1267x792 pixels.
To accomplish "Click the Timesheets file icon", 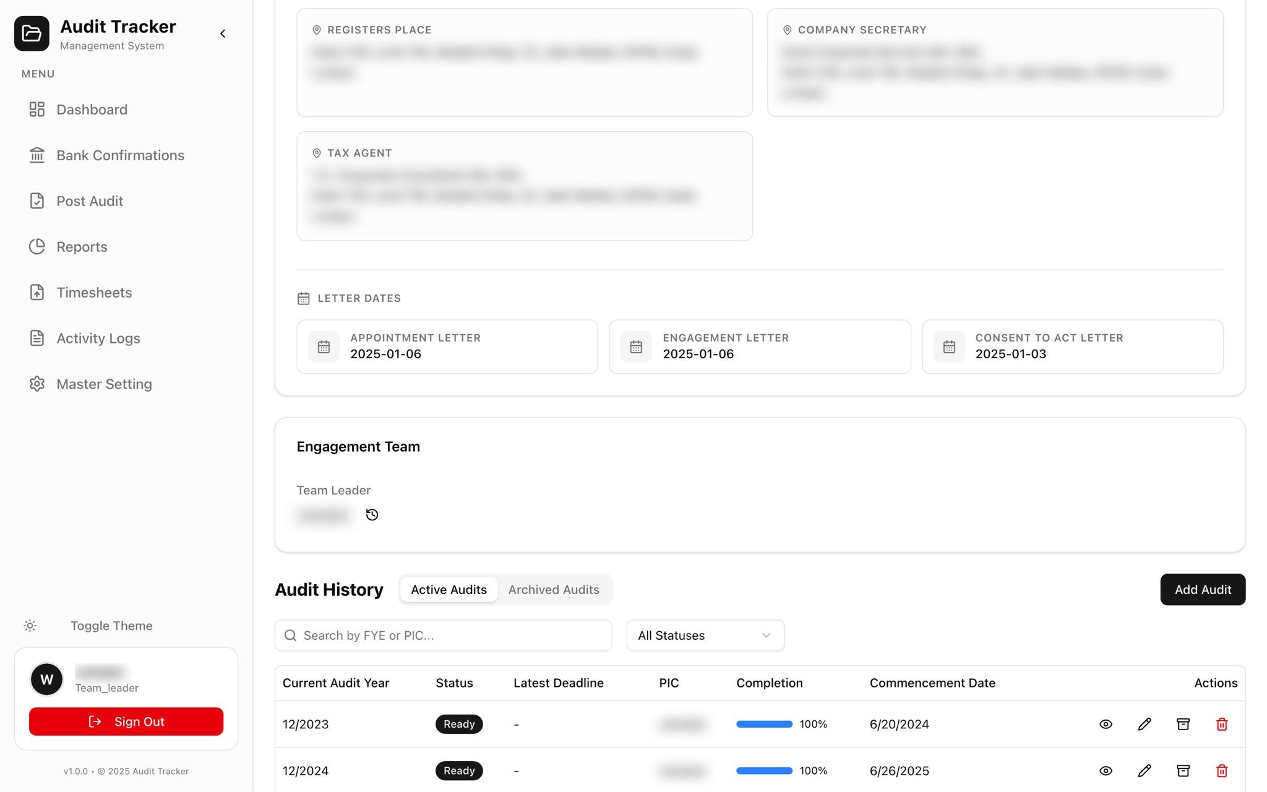I will (37, 293).
